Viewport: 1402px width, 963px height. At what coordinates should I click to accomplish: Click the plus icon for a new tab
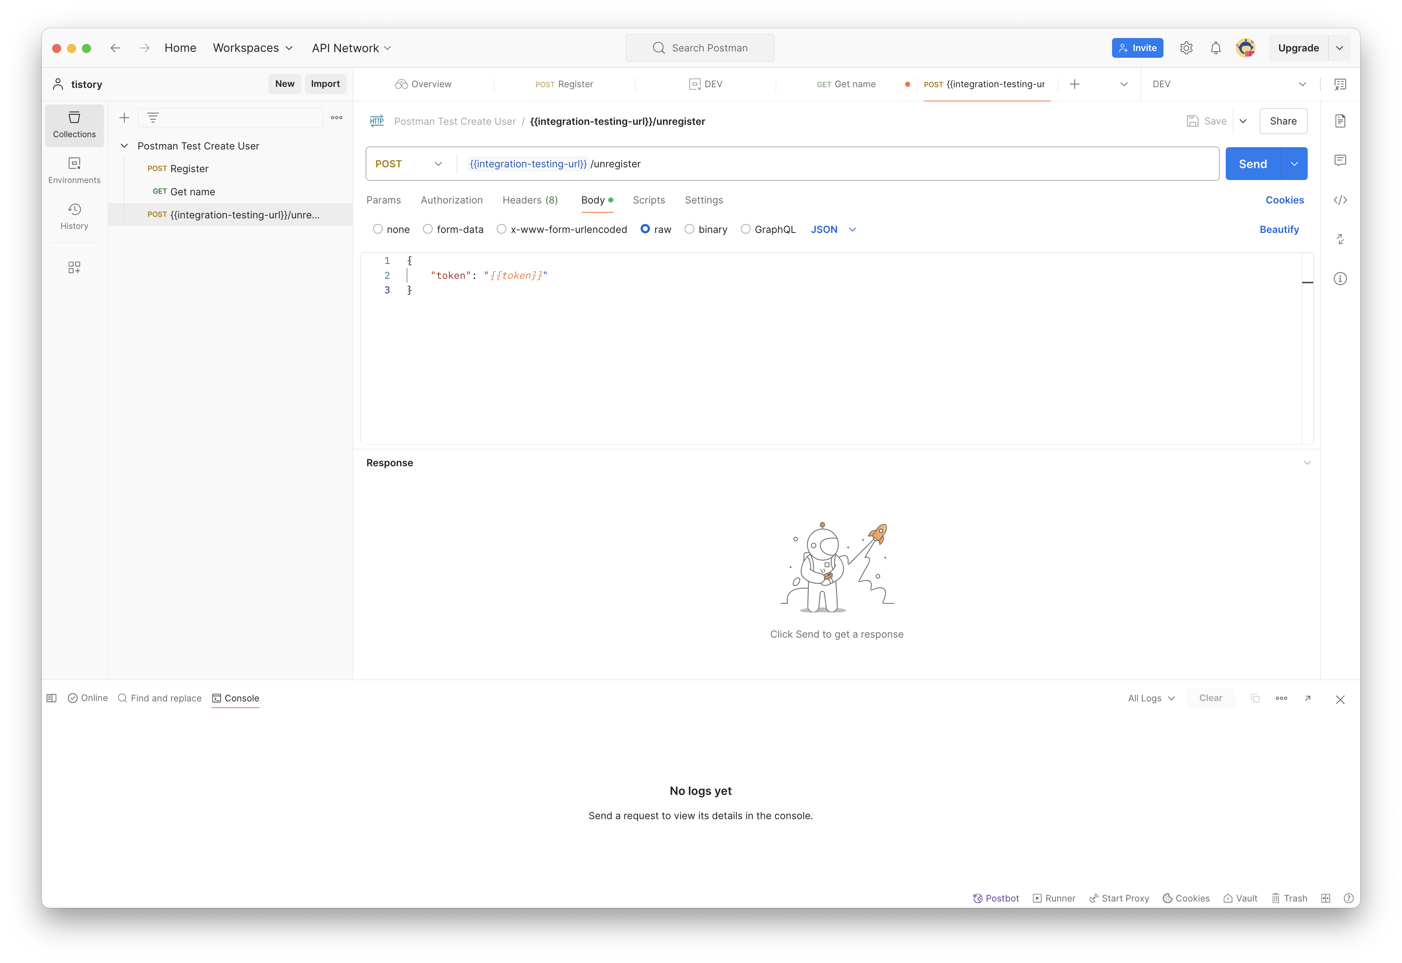pos(1074,85)
